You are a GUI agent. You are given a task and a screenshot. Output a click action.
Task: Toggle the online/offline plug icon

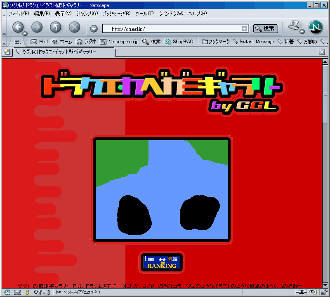[301, 292]
